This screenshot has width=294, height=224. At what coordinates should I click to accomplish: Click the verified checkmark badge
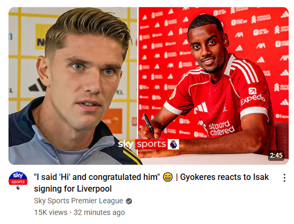click(129, 201)
